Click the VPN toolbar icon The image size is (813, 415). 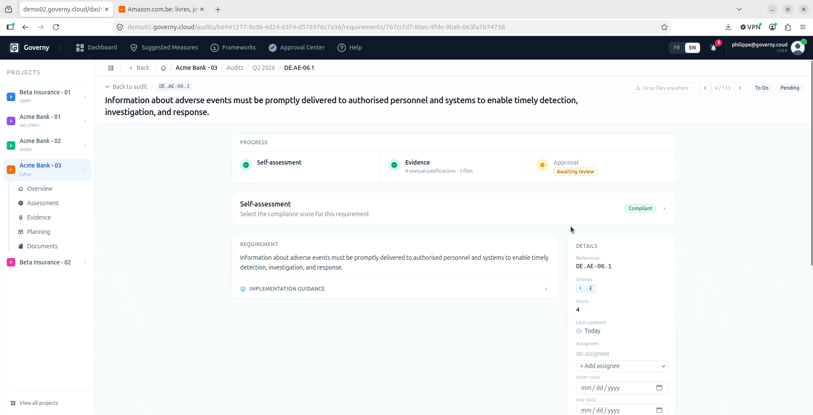[751, 27]
